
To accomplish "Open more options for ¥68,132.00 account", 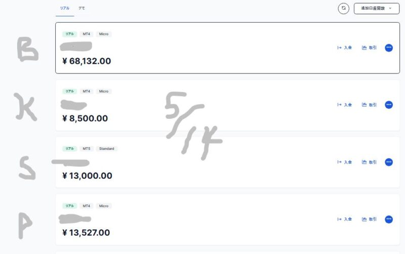I will (389, 48).
